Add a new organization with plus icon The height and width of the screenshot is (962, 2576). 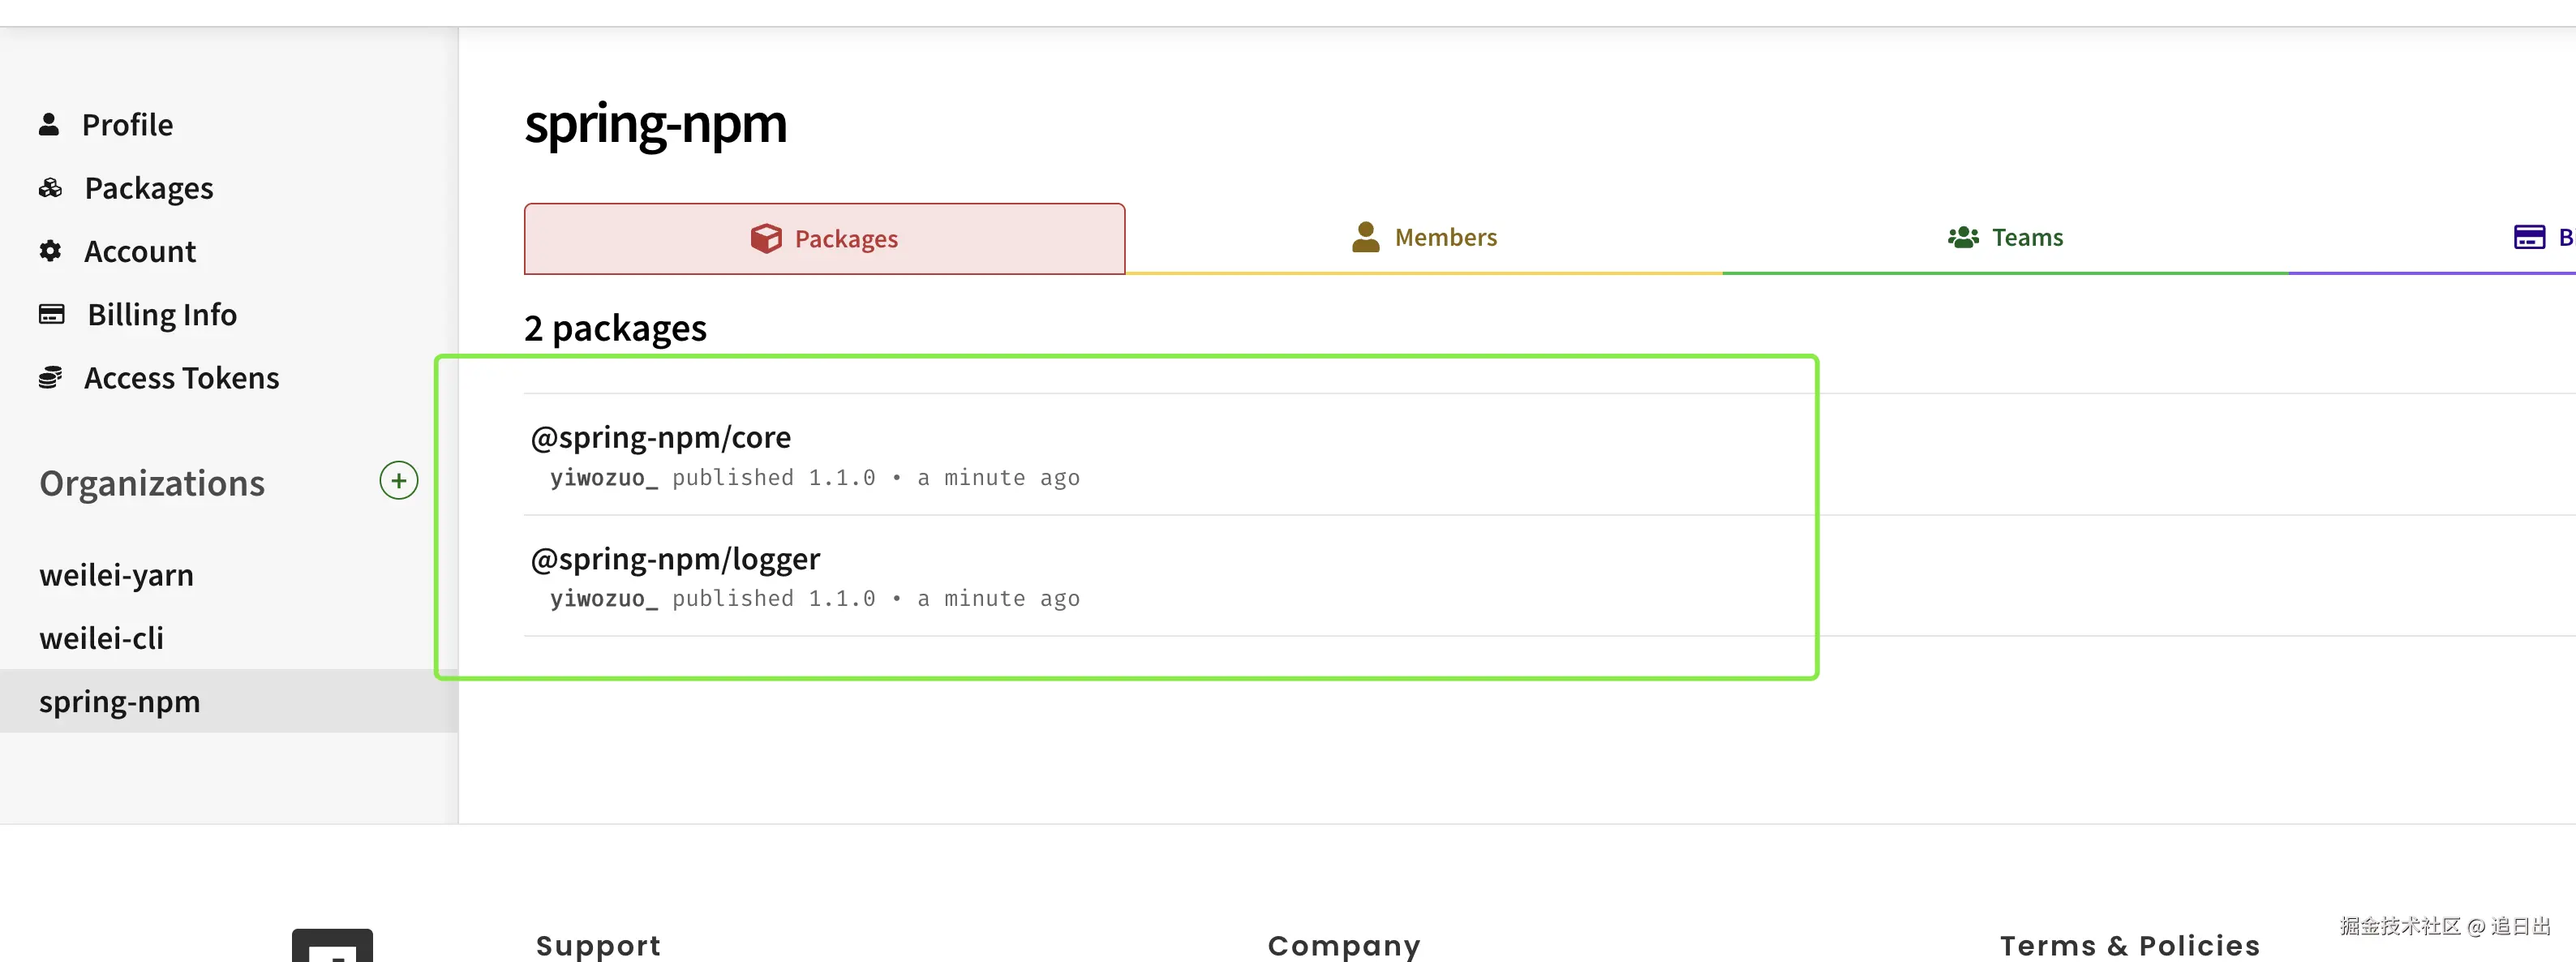tap(398, 481)
